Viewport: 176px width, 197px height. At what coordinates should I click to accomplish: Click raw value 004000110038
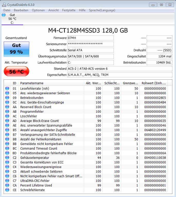pos(155,158)
